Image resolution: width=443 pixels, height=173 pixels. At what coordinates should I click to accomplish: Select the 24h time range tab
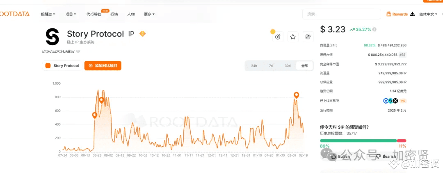[x=254, y=66]
